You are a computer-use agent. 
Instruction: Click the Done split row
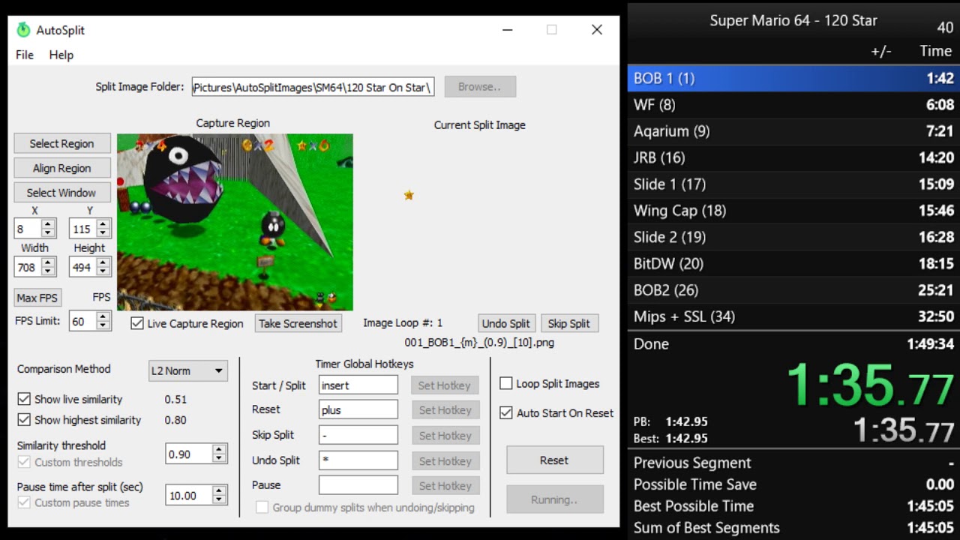(793, 344)
